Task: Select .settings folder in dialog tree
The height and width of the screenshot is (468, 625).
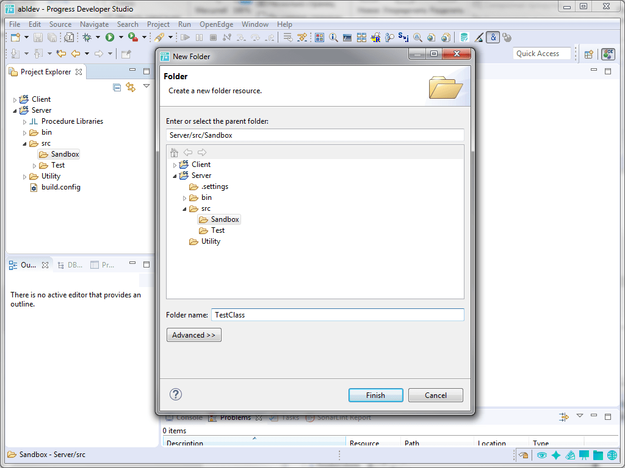Action: click(x=209, y=186)
